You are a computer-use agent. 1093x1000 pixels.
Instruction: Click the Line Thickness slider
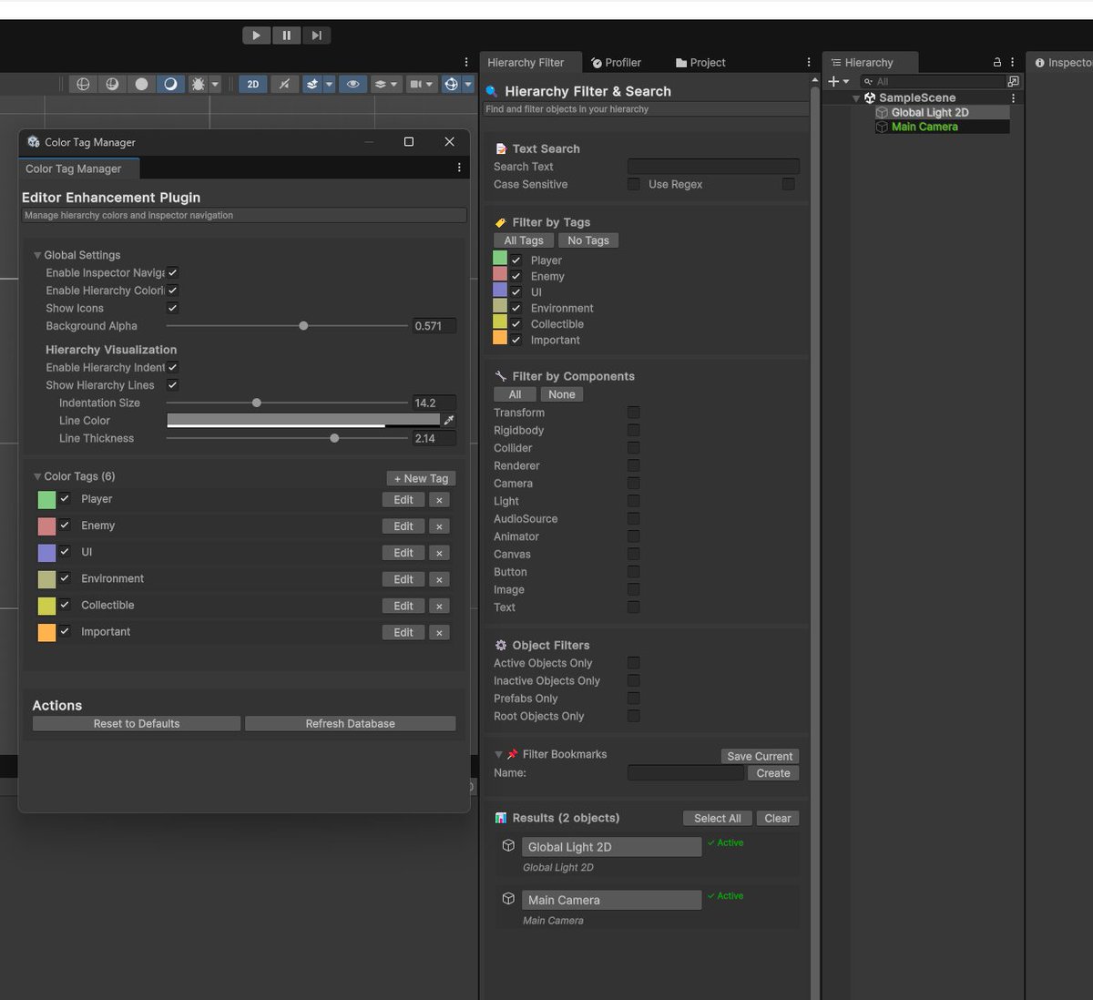[x=287, y=438]
